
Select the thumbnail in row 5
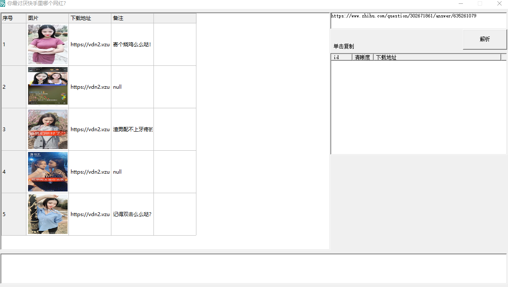click(x=48, y=214)
